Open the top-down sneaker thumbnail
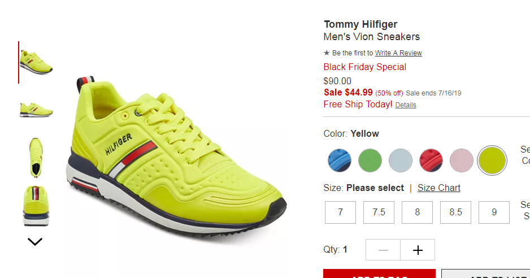The width and height of the screenshot is (530, 278). pos(36,158)
